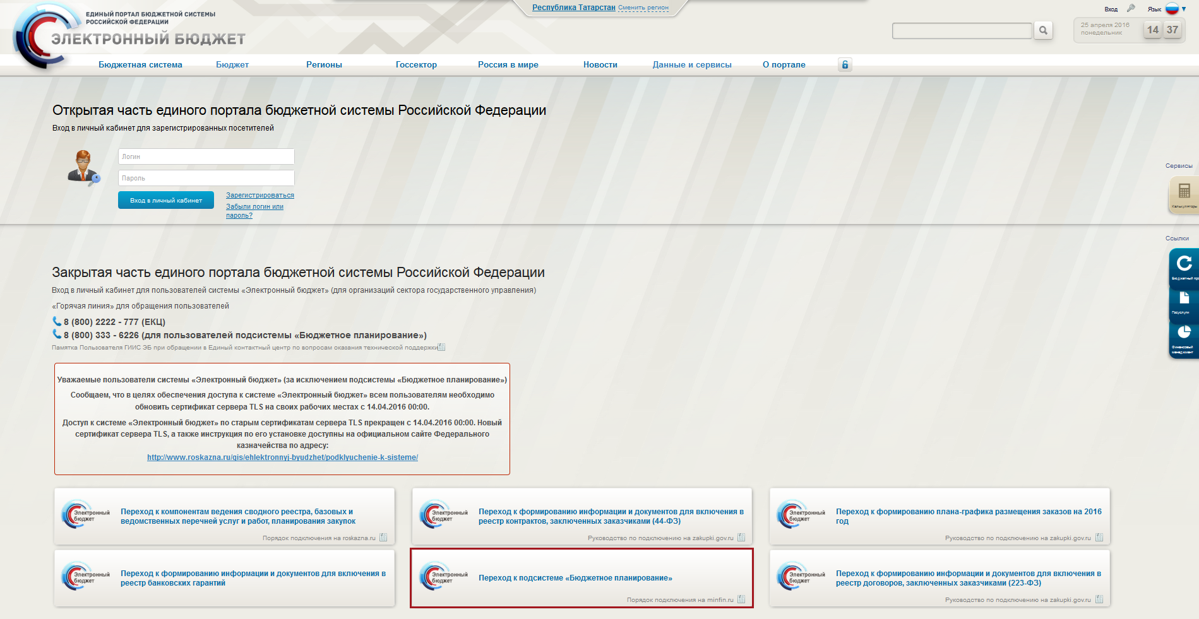This screenshot has width=1199, height=619.
Task: Click Сменить регион link
Action: (x=643, y=8)
